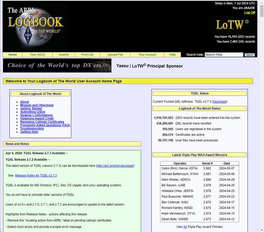Select row 'Koen Vermeersch, OT1A'

[200, 213]
